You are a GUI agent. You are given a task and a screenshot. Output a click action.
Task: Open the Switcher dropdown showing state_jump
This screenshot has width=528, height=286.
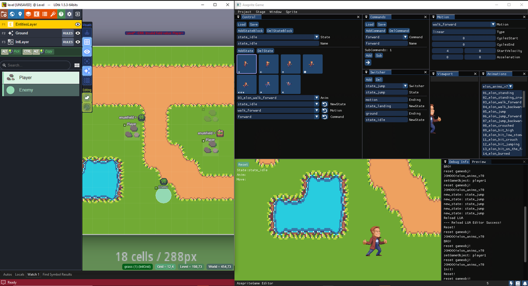386,86
